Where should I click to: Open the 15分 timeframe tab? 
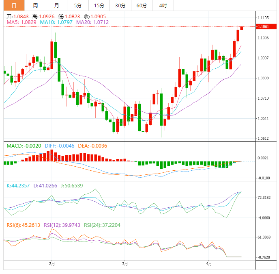[99, 5]
